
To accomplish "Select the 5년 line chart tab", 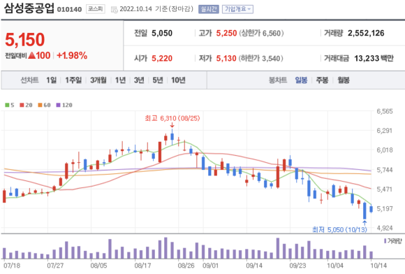I will (158, 80).
